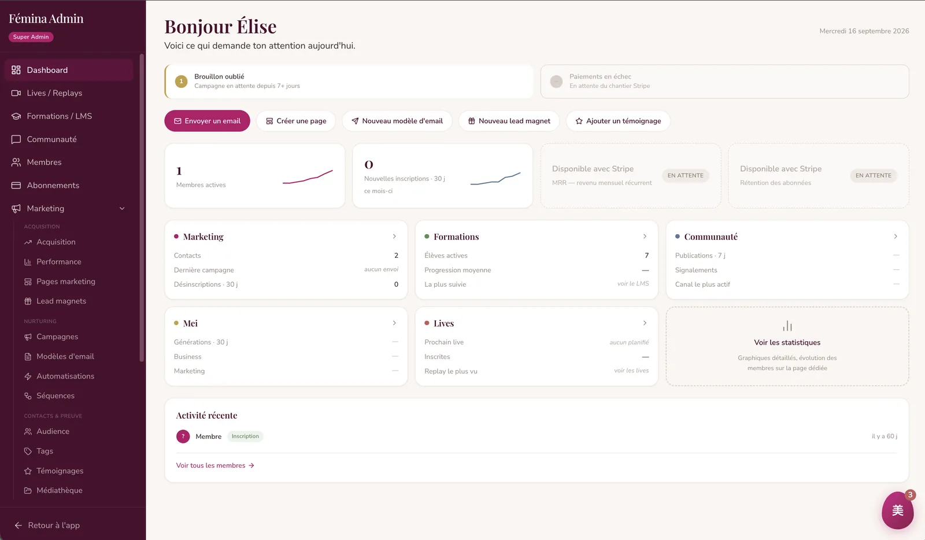925x540 pixels.
Task: Click the Témoignages star icon in sidebar
Action: [x=28, y=471]
